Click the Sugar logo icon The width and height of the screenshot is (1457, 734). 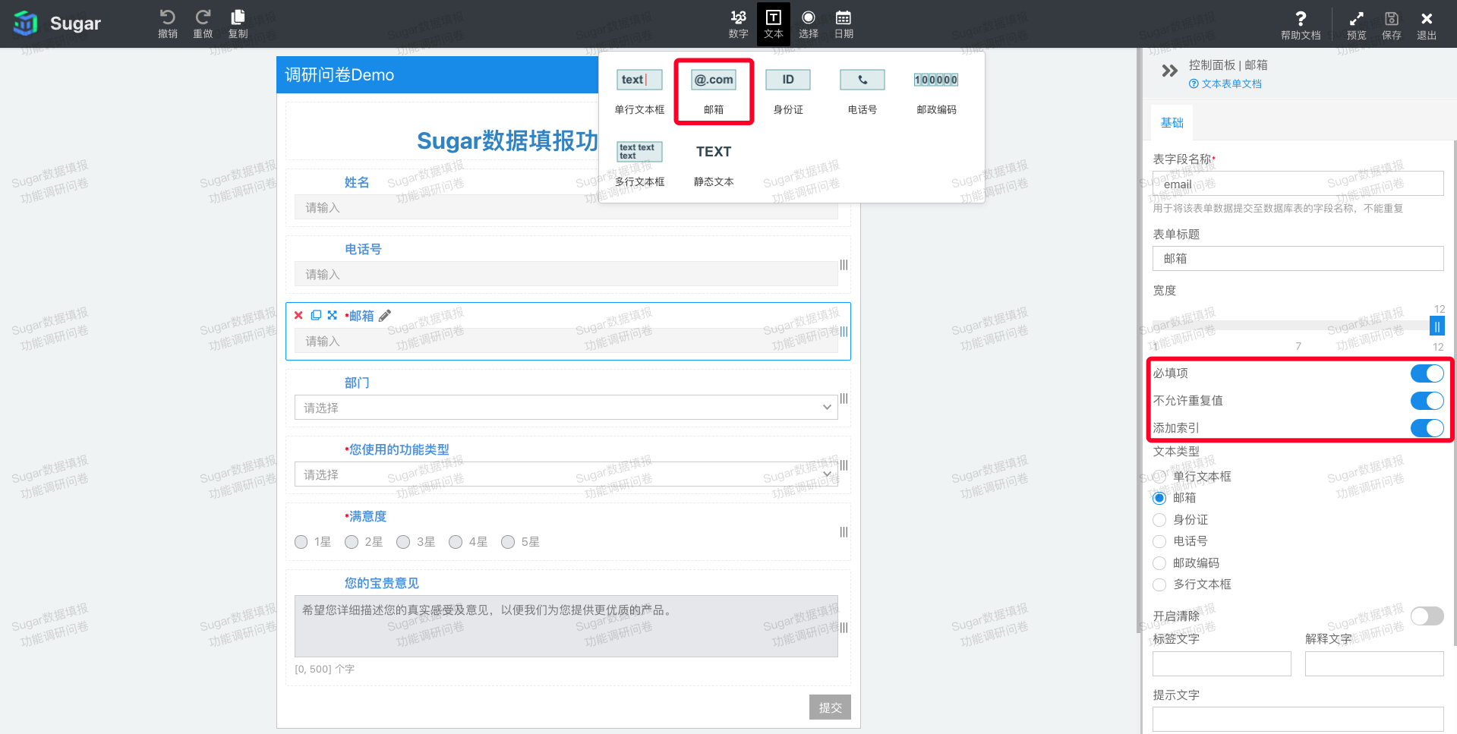click(26, 24)
